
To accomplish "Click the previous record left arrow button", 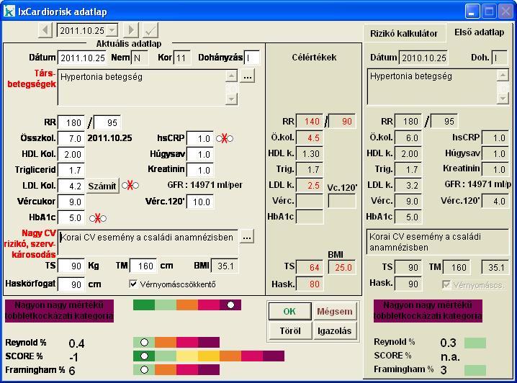I will tap(45, 30).
